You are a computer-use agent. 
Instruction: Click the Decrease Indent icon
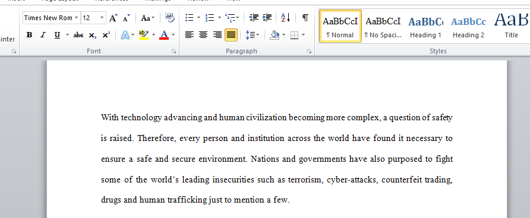pyautogui.click(x=254, y=18)
